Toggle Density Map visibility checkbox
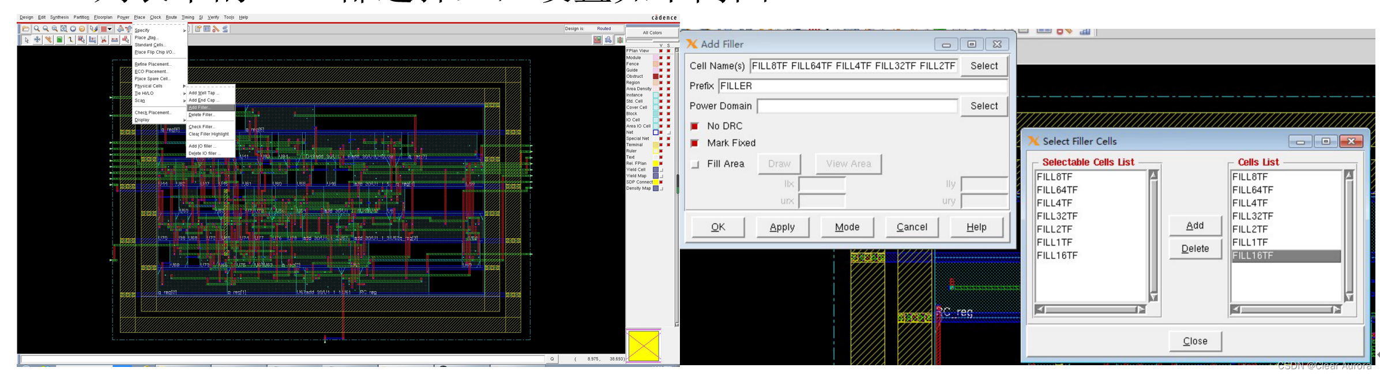The image size is (1380, 375). (661, 189)
